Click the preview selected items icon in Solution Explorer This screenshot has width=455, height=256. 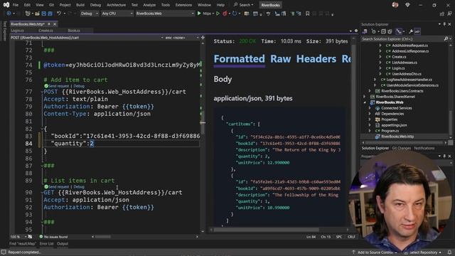pos(417,31)
